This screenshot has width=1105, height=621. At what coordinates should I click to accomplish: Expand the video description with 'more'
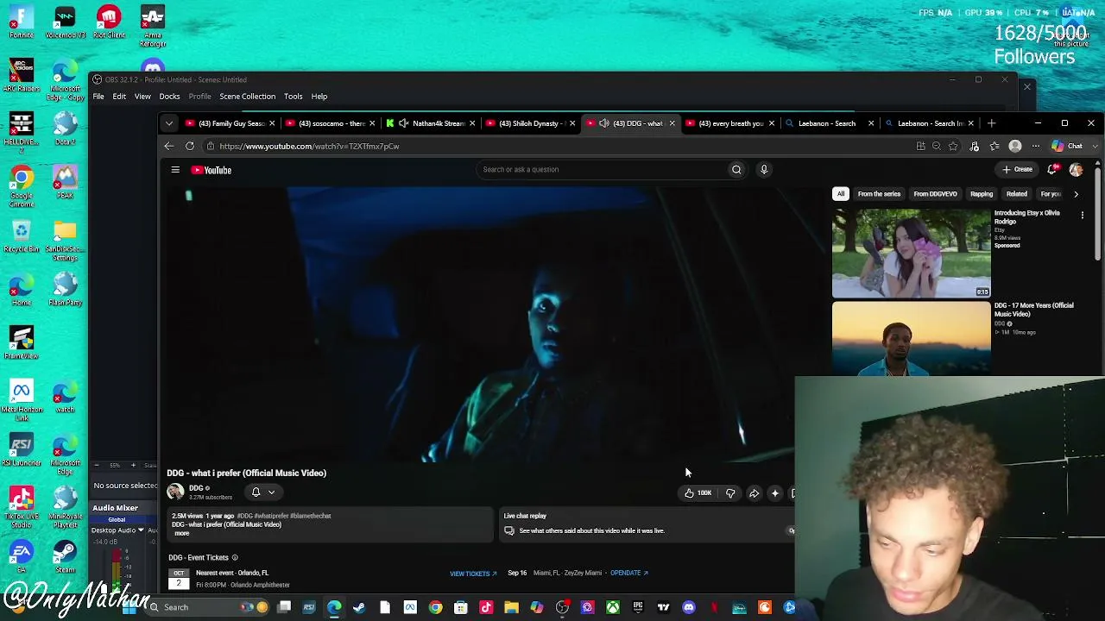[x=181, y=533]
